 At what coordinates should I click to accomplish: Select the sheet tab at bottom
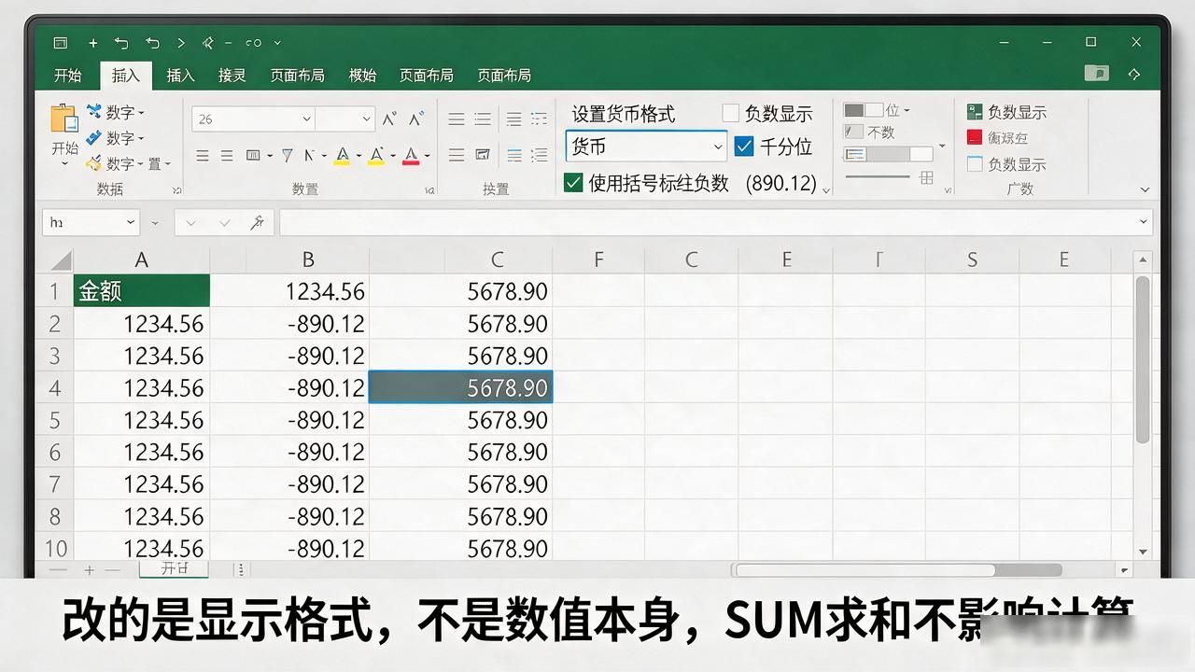tap(174, 568)
